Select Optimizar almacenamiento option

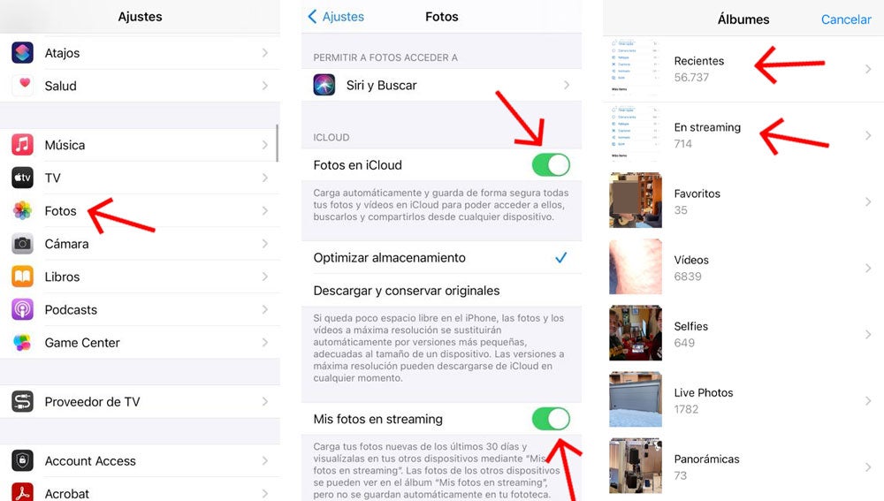pyautogui.click(x=441, y=257)
